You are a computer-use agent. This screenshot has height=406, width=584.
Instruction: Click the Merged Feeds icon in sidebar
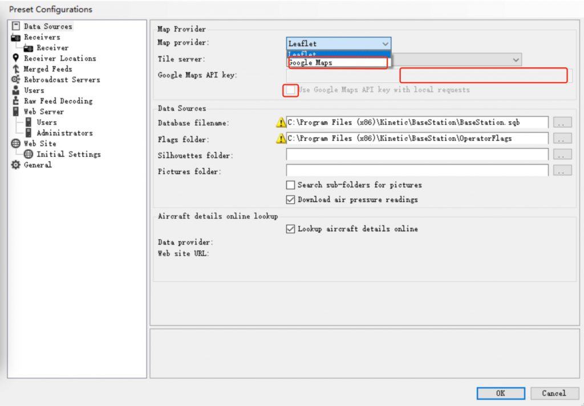[15, 69]
